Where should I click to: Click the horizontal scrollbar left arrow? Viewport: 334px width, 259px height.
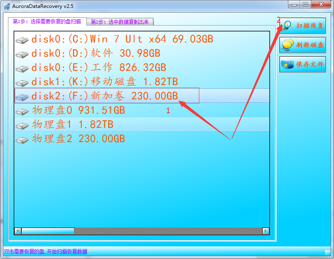coord(18,231)
